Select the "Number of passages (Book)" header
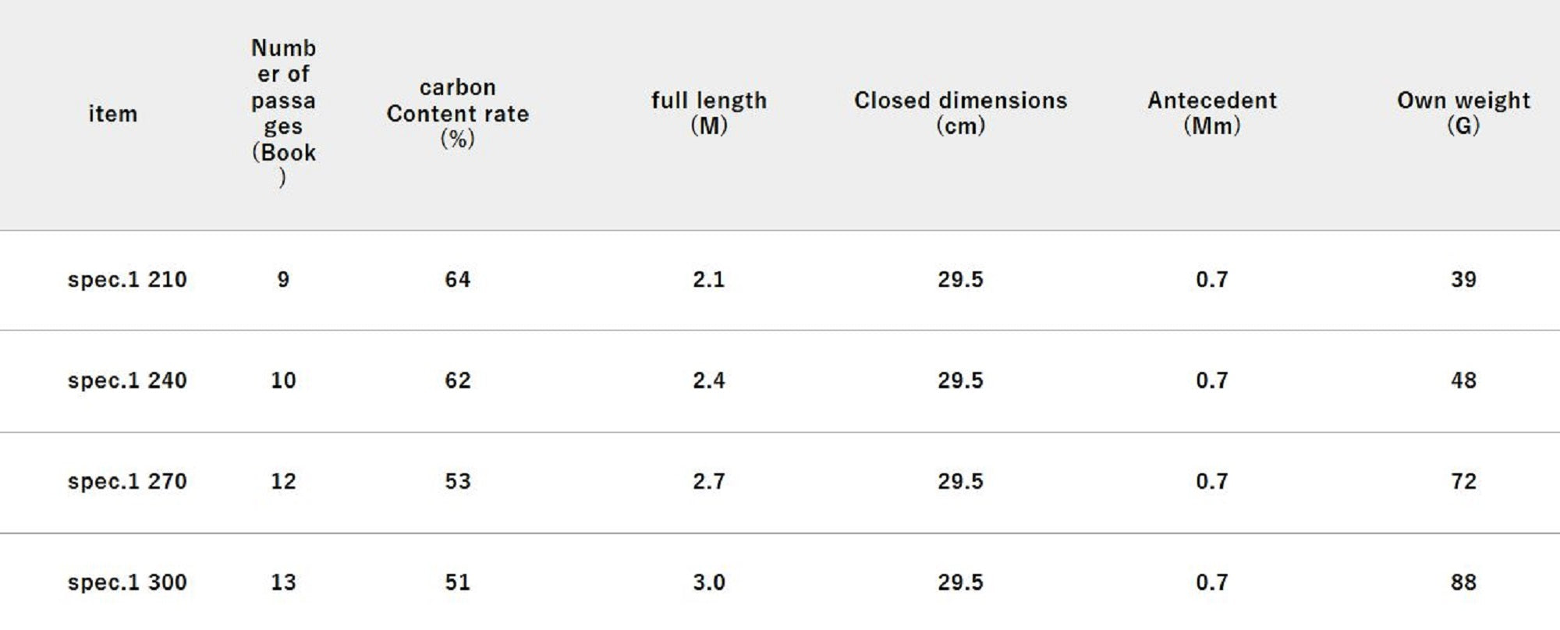 click(x=283, y=113)
